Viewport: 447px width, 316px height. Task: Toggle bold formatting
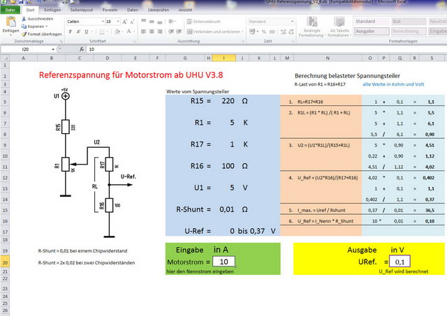(x=71, y=31)
